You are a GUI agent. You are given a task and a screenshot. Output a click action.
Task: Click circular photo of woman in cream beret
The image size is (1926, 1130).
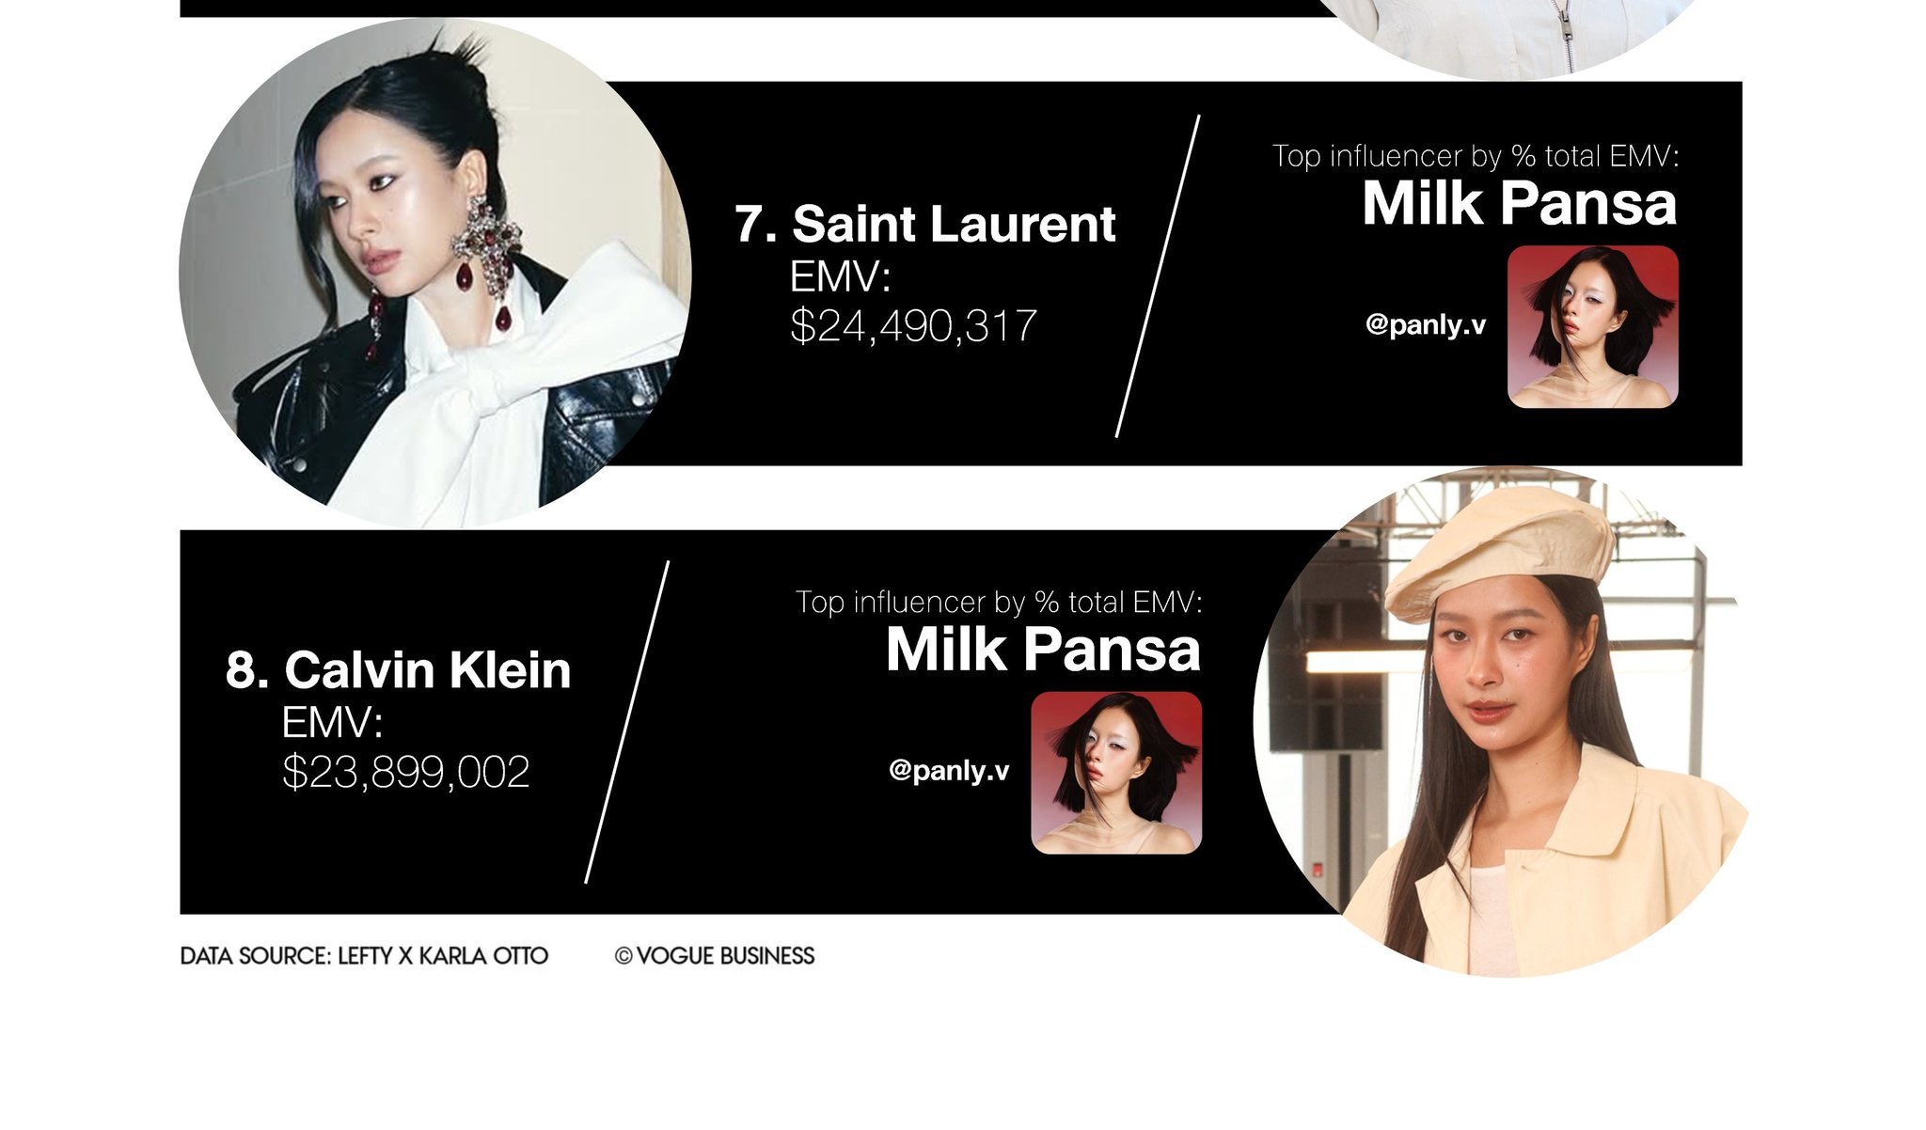1503,722
